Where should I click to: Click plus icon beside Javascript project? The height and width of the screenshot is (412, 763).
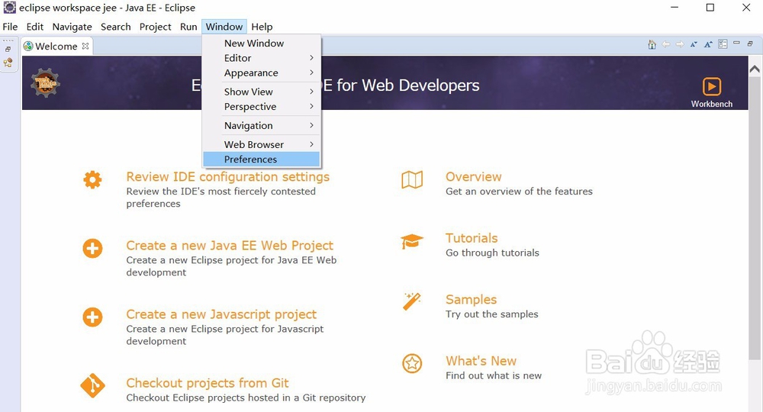tap(92, 317)
